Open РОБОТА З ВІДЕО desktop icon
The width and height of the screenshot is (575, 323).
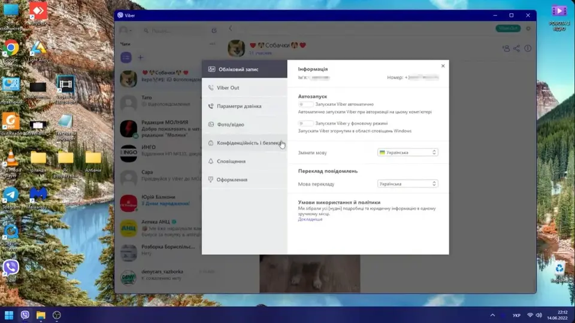(x=559, y=17)
